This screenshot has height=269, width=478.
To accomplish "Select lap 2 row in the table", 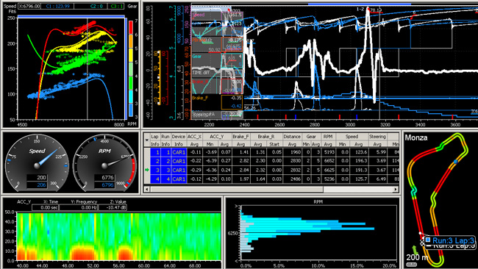I will click(x=271, y=161).
